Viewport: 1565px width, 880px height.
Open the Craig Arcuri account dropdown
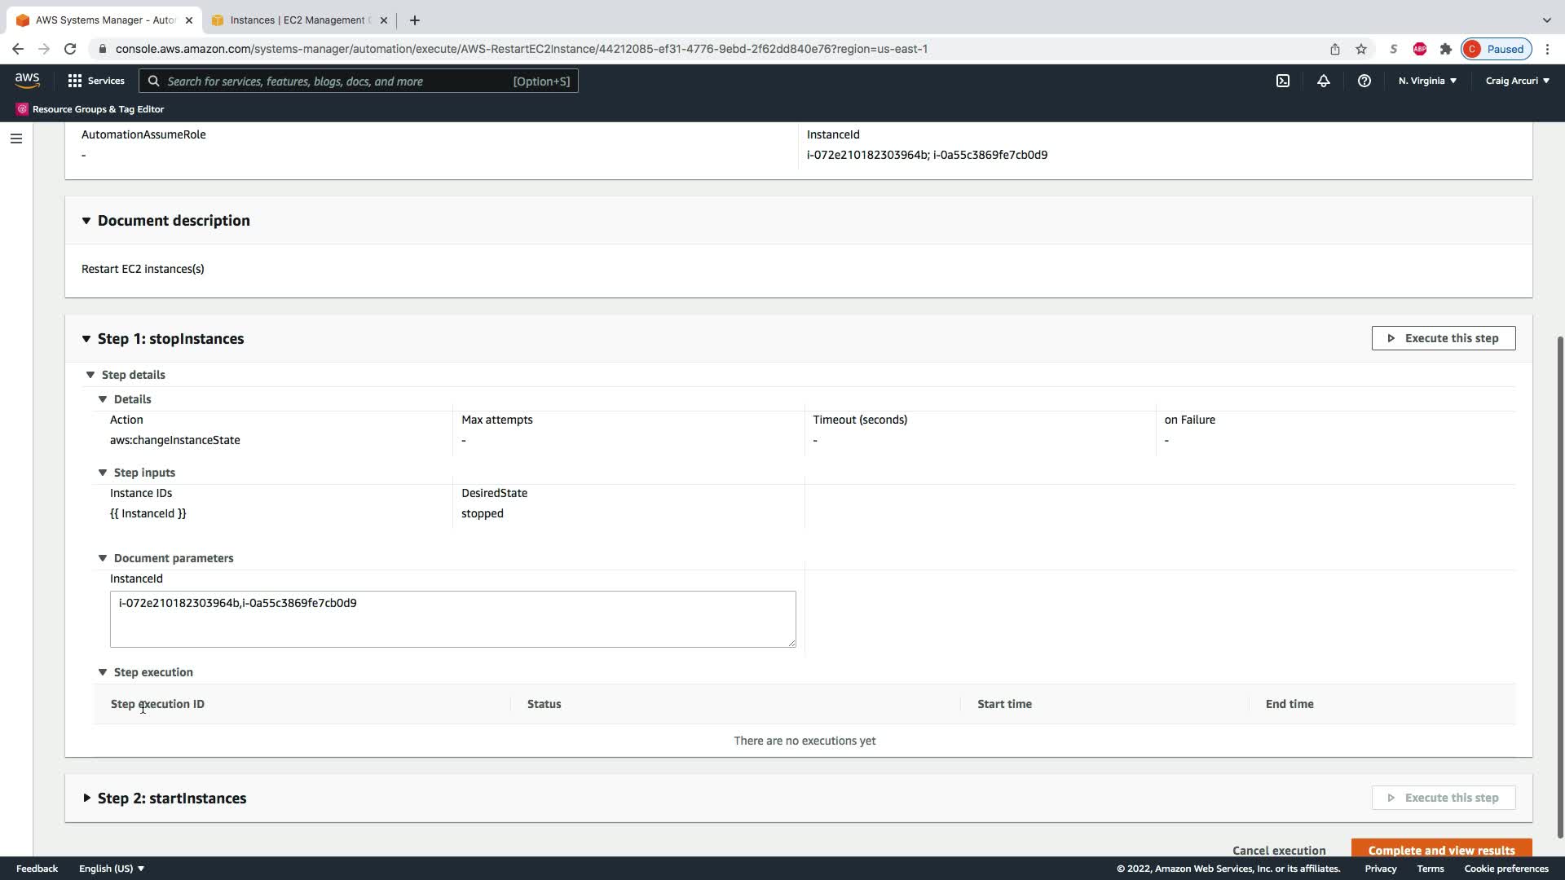tap(1517, 81)
